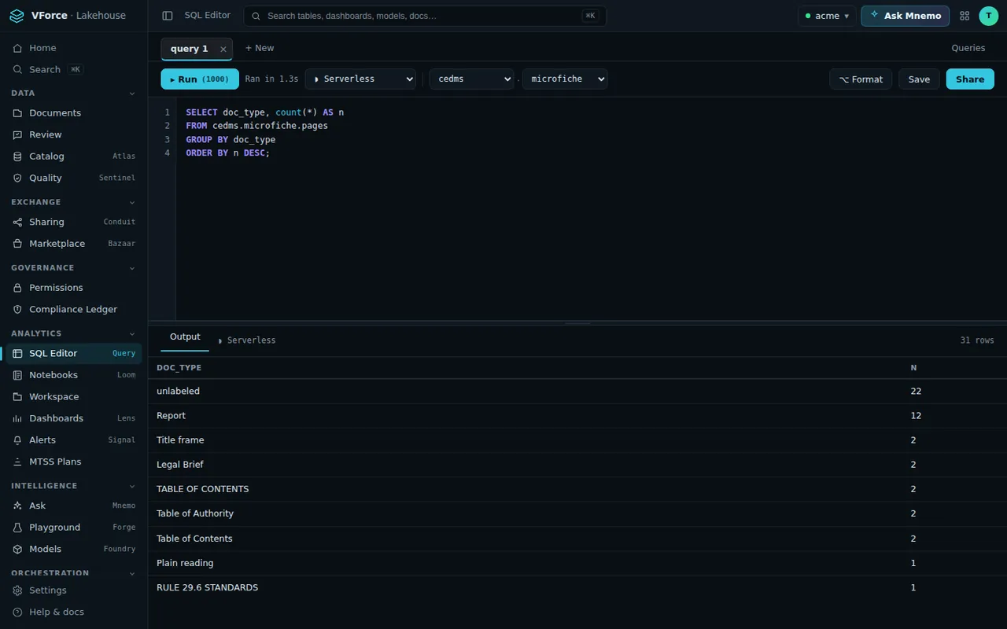The image size is (1007, 629).
Task: Collapse the INTELLIGENCE section chevron
Action: coord(132,486)
